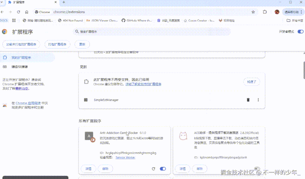Toggle off Anti-Addiction Game Blocker extension
305x179 pixels.
click(x=163, y=168)
